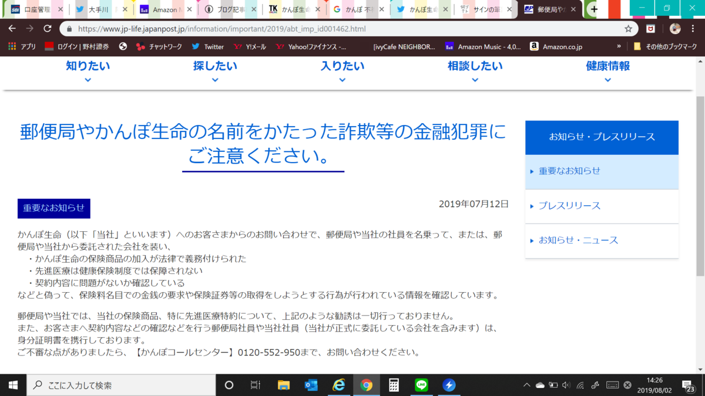Open お知らせ・ニュース in the sidebar
705x396 pixels.
coord(602,241)
